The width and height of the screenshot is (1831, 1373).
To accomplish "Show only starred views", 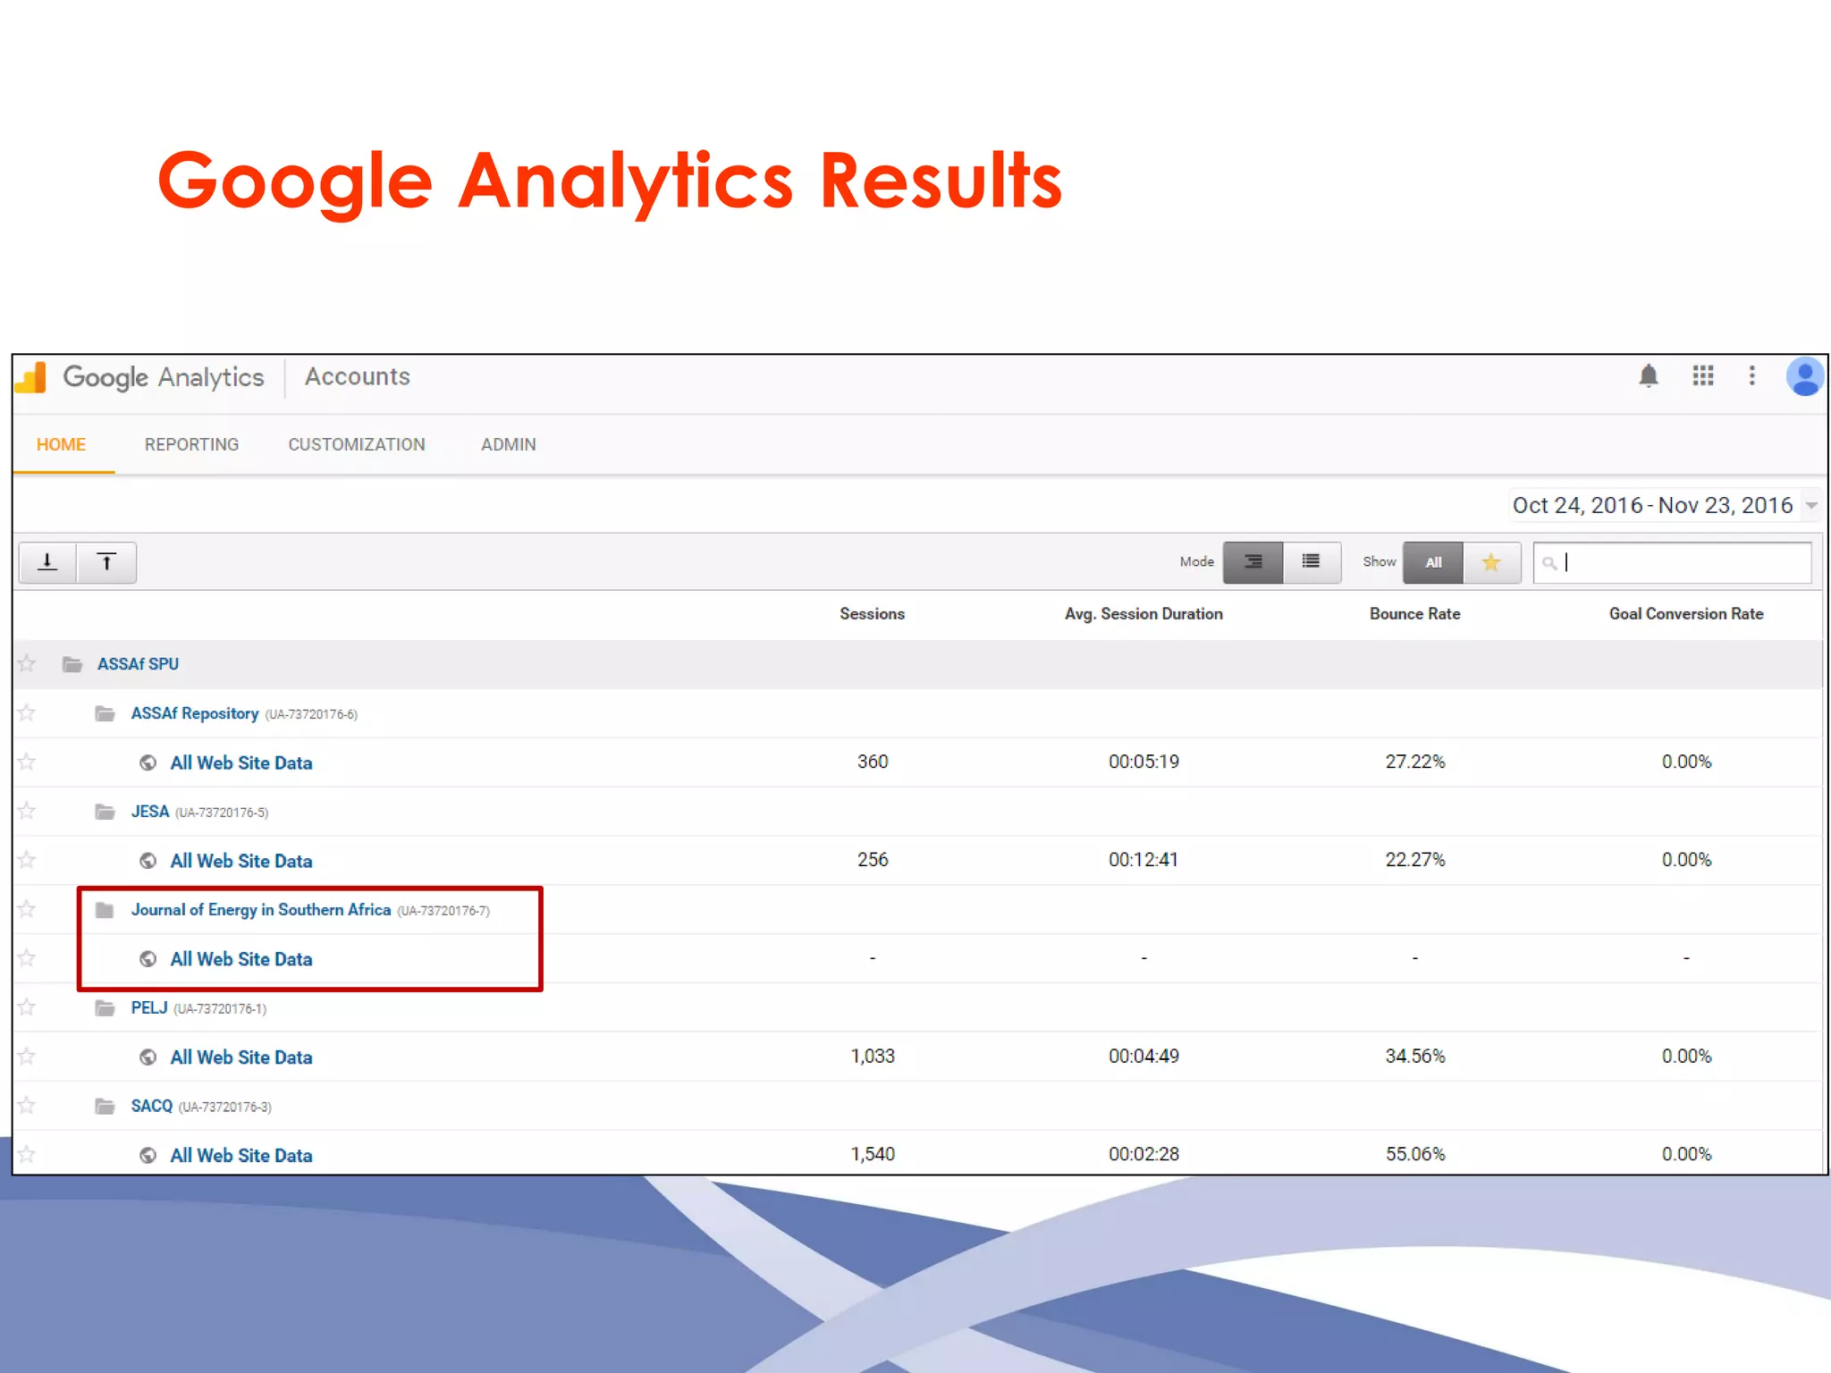I will pos(1491,562).
